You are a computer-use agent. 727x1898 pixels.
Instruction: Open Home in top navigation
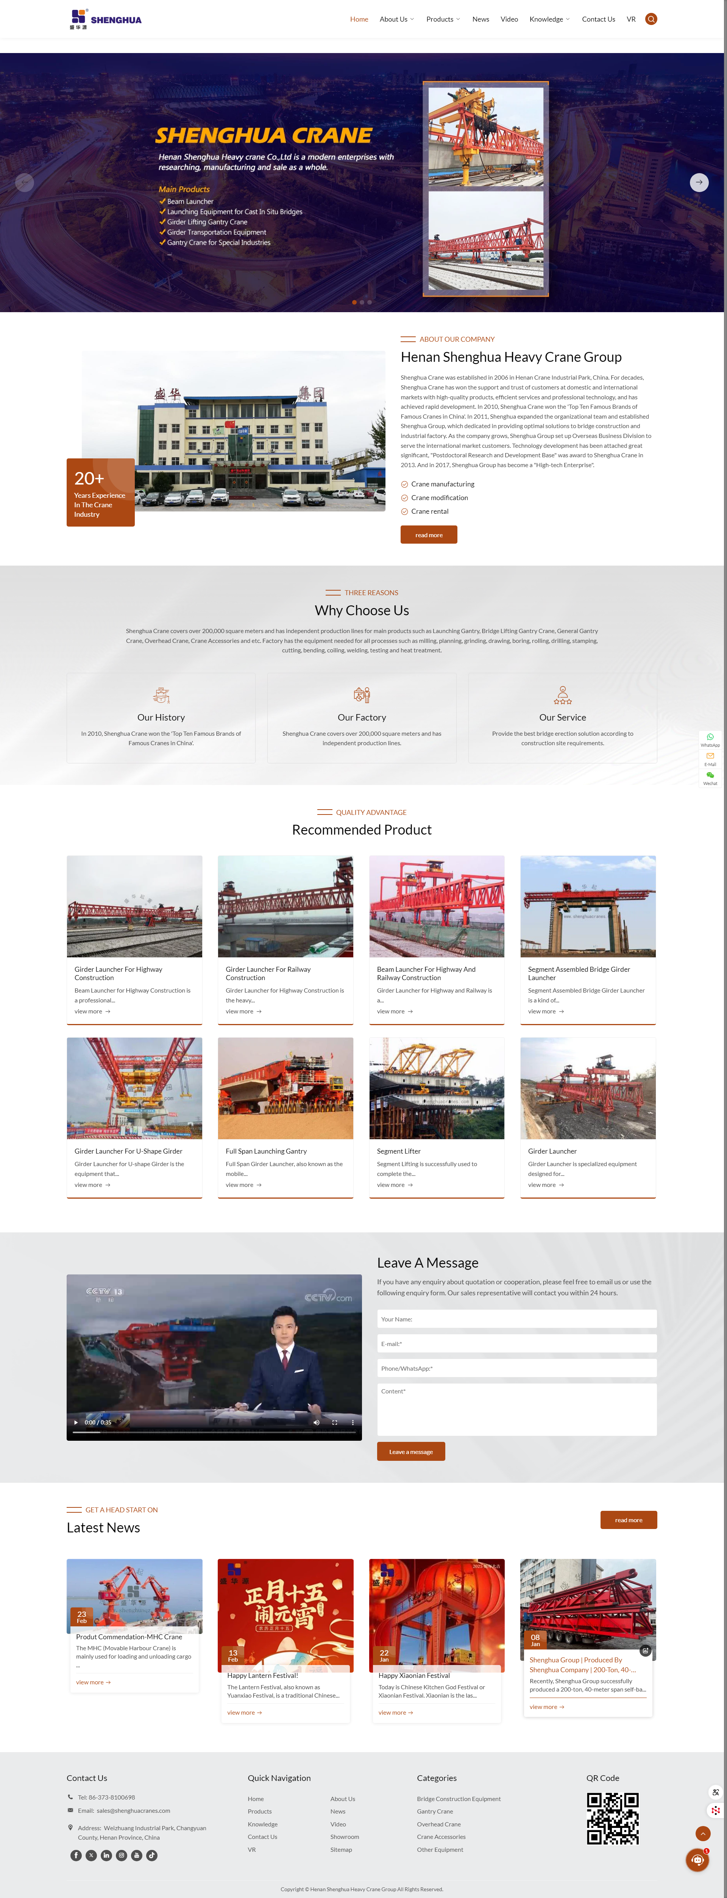359,19
